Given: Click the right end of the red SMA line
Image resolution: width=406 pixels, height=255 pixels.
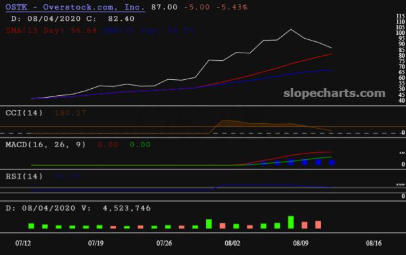Looking at the screenshot, I should pos(332,55).
